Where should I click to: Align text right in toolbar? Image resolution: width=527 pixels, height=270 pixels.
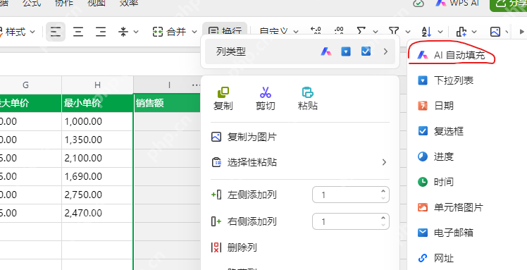101,32
